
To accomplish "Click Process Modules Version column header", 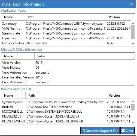I will [x=118, y=96].
